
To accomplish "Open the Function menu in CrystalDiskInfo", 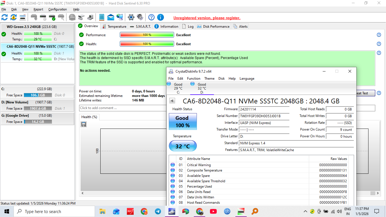I will pos(194,79).
